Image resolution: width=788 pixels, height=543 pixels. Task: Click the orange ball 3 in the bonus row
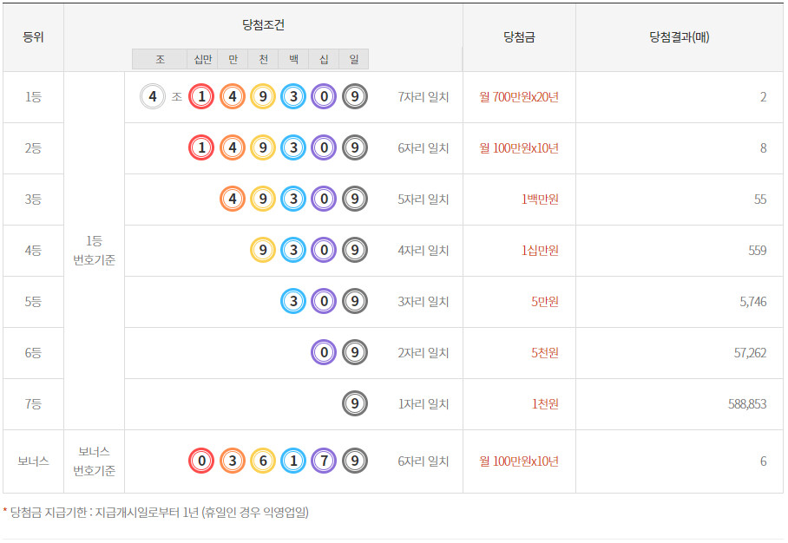click(x=233, y=461)
